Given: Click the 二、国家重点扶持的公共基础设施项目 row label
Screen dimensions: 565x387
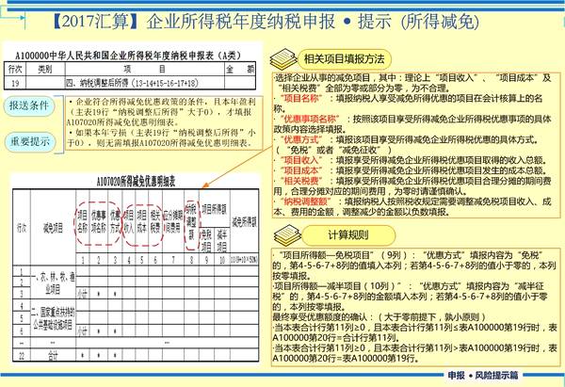Looking at the screenshot, I should [x=54, y=318].
